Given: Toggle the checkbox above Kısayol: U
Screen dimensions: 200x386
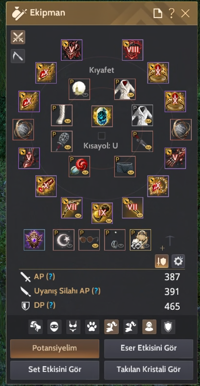Looking at the screenshot, I should point(102,136).
